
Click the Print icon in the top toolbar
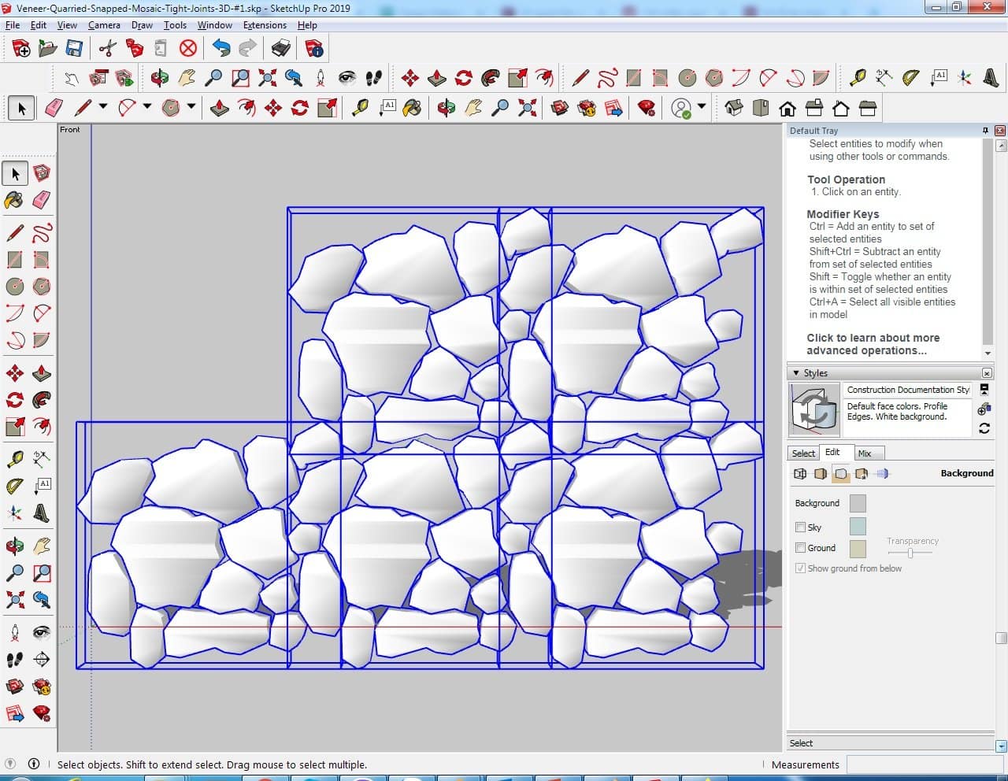281,49
